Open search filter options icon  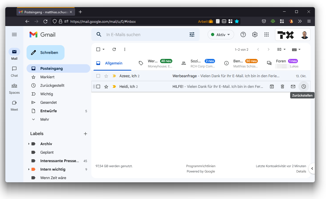pos(192,34)
